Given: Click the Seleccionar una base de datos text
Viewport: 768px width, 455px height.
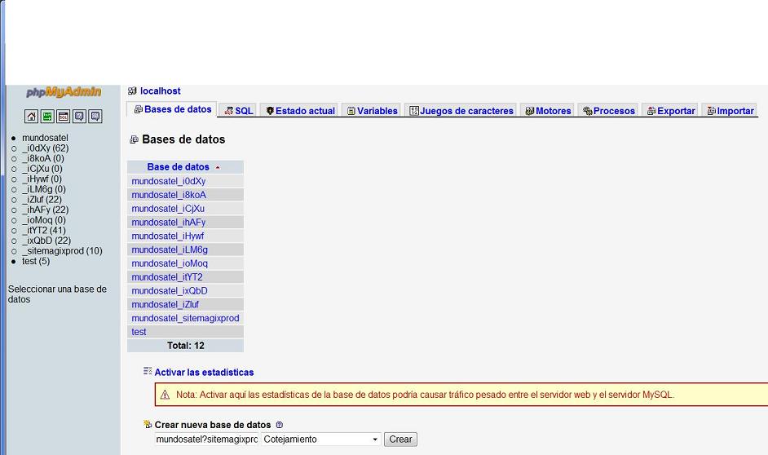Looking at the screenshot, I should coord(57,294).
